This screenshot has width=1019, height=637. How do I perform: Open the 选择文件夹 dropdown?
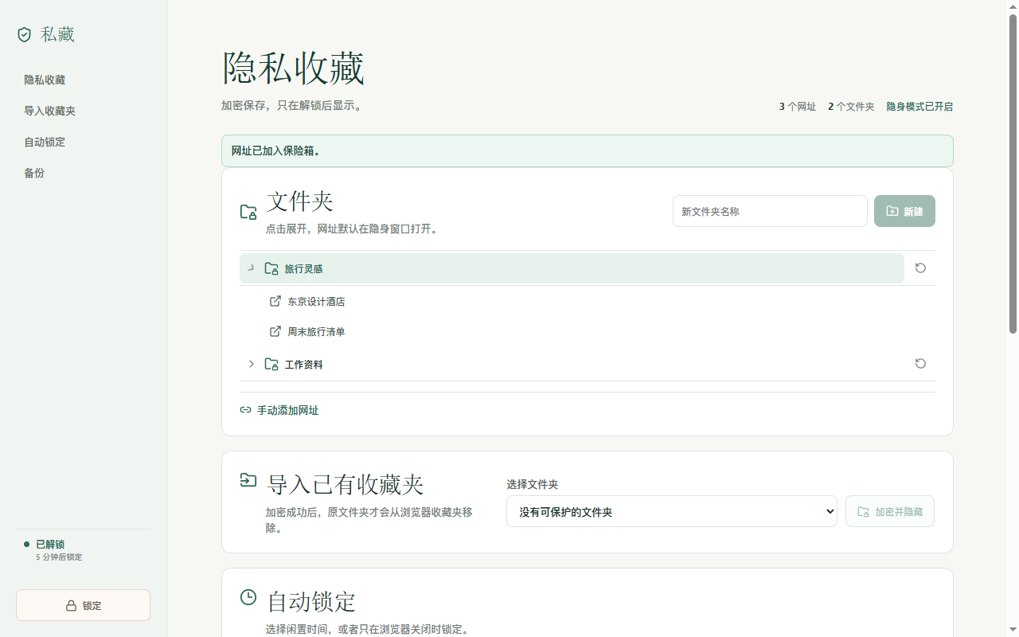[671, 511]
